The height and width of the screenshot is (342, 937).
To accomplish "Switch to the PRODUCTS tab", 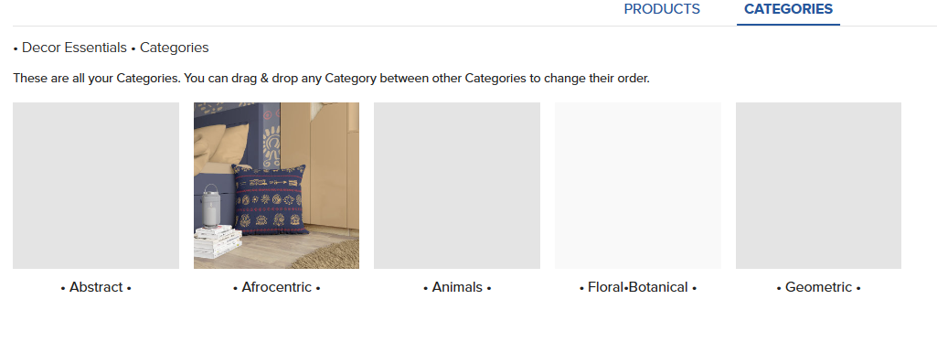I will coord(662,9).
